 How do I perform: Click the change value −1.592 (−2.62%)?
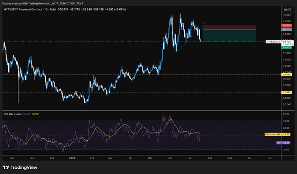point(115,9)
